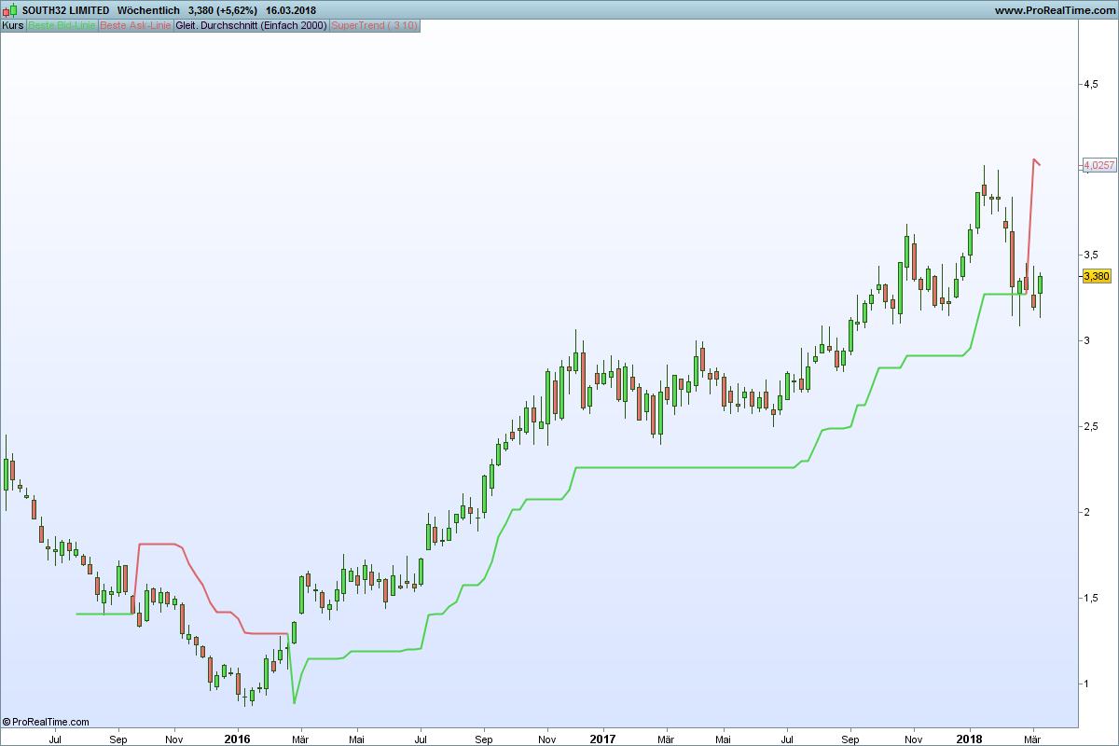Click the Wöchentlich timeframe label
Image resolution: width=1119 pixels, height=746 pixels.
[148, 10]
